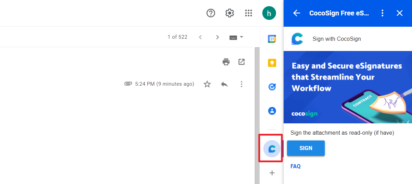412x184 pixels.
Task: Open CocoSign panel options menu
Action: coord(382,13)
